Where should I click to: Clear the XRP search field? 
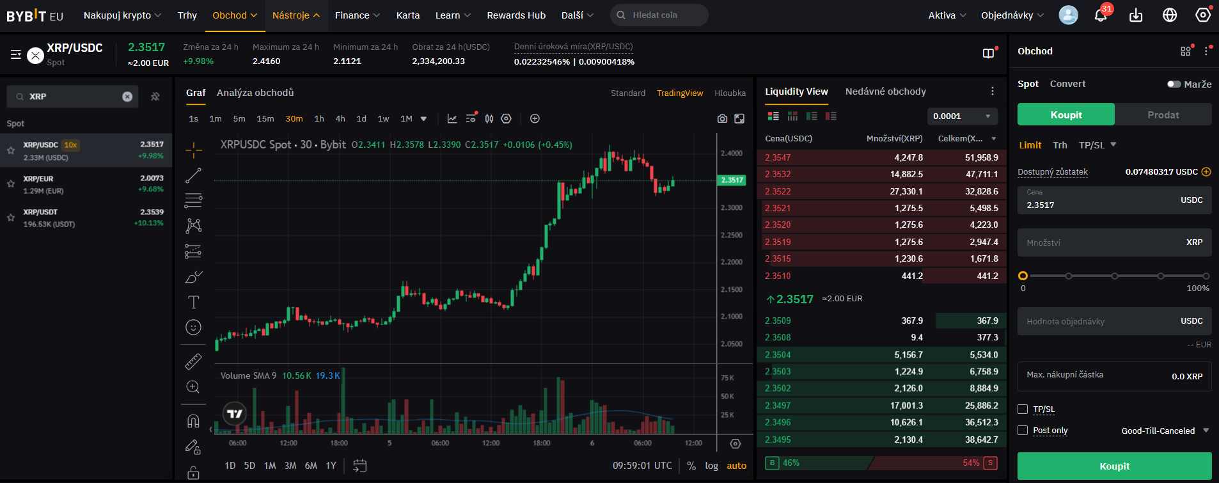(127, 97)
